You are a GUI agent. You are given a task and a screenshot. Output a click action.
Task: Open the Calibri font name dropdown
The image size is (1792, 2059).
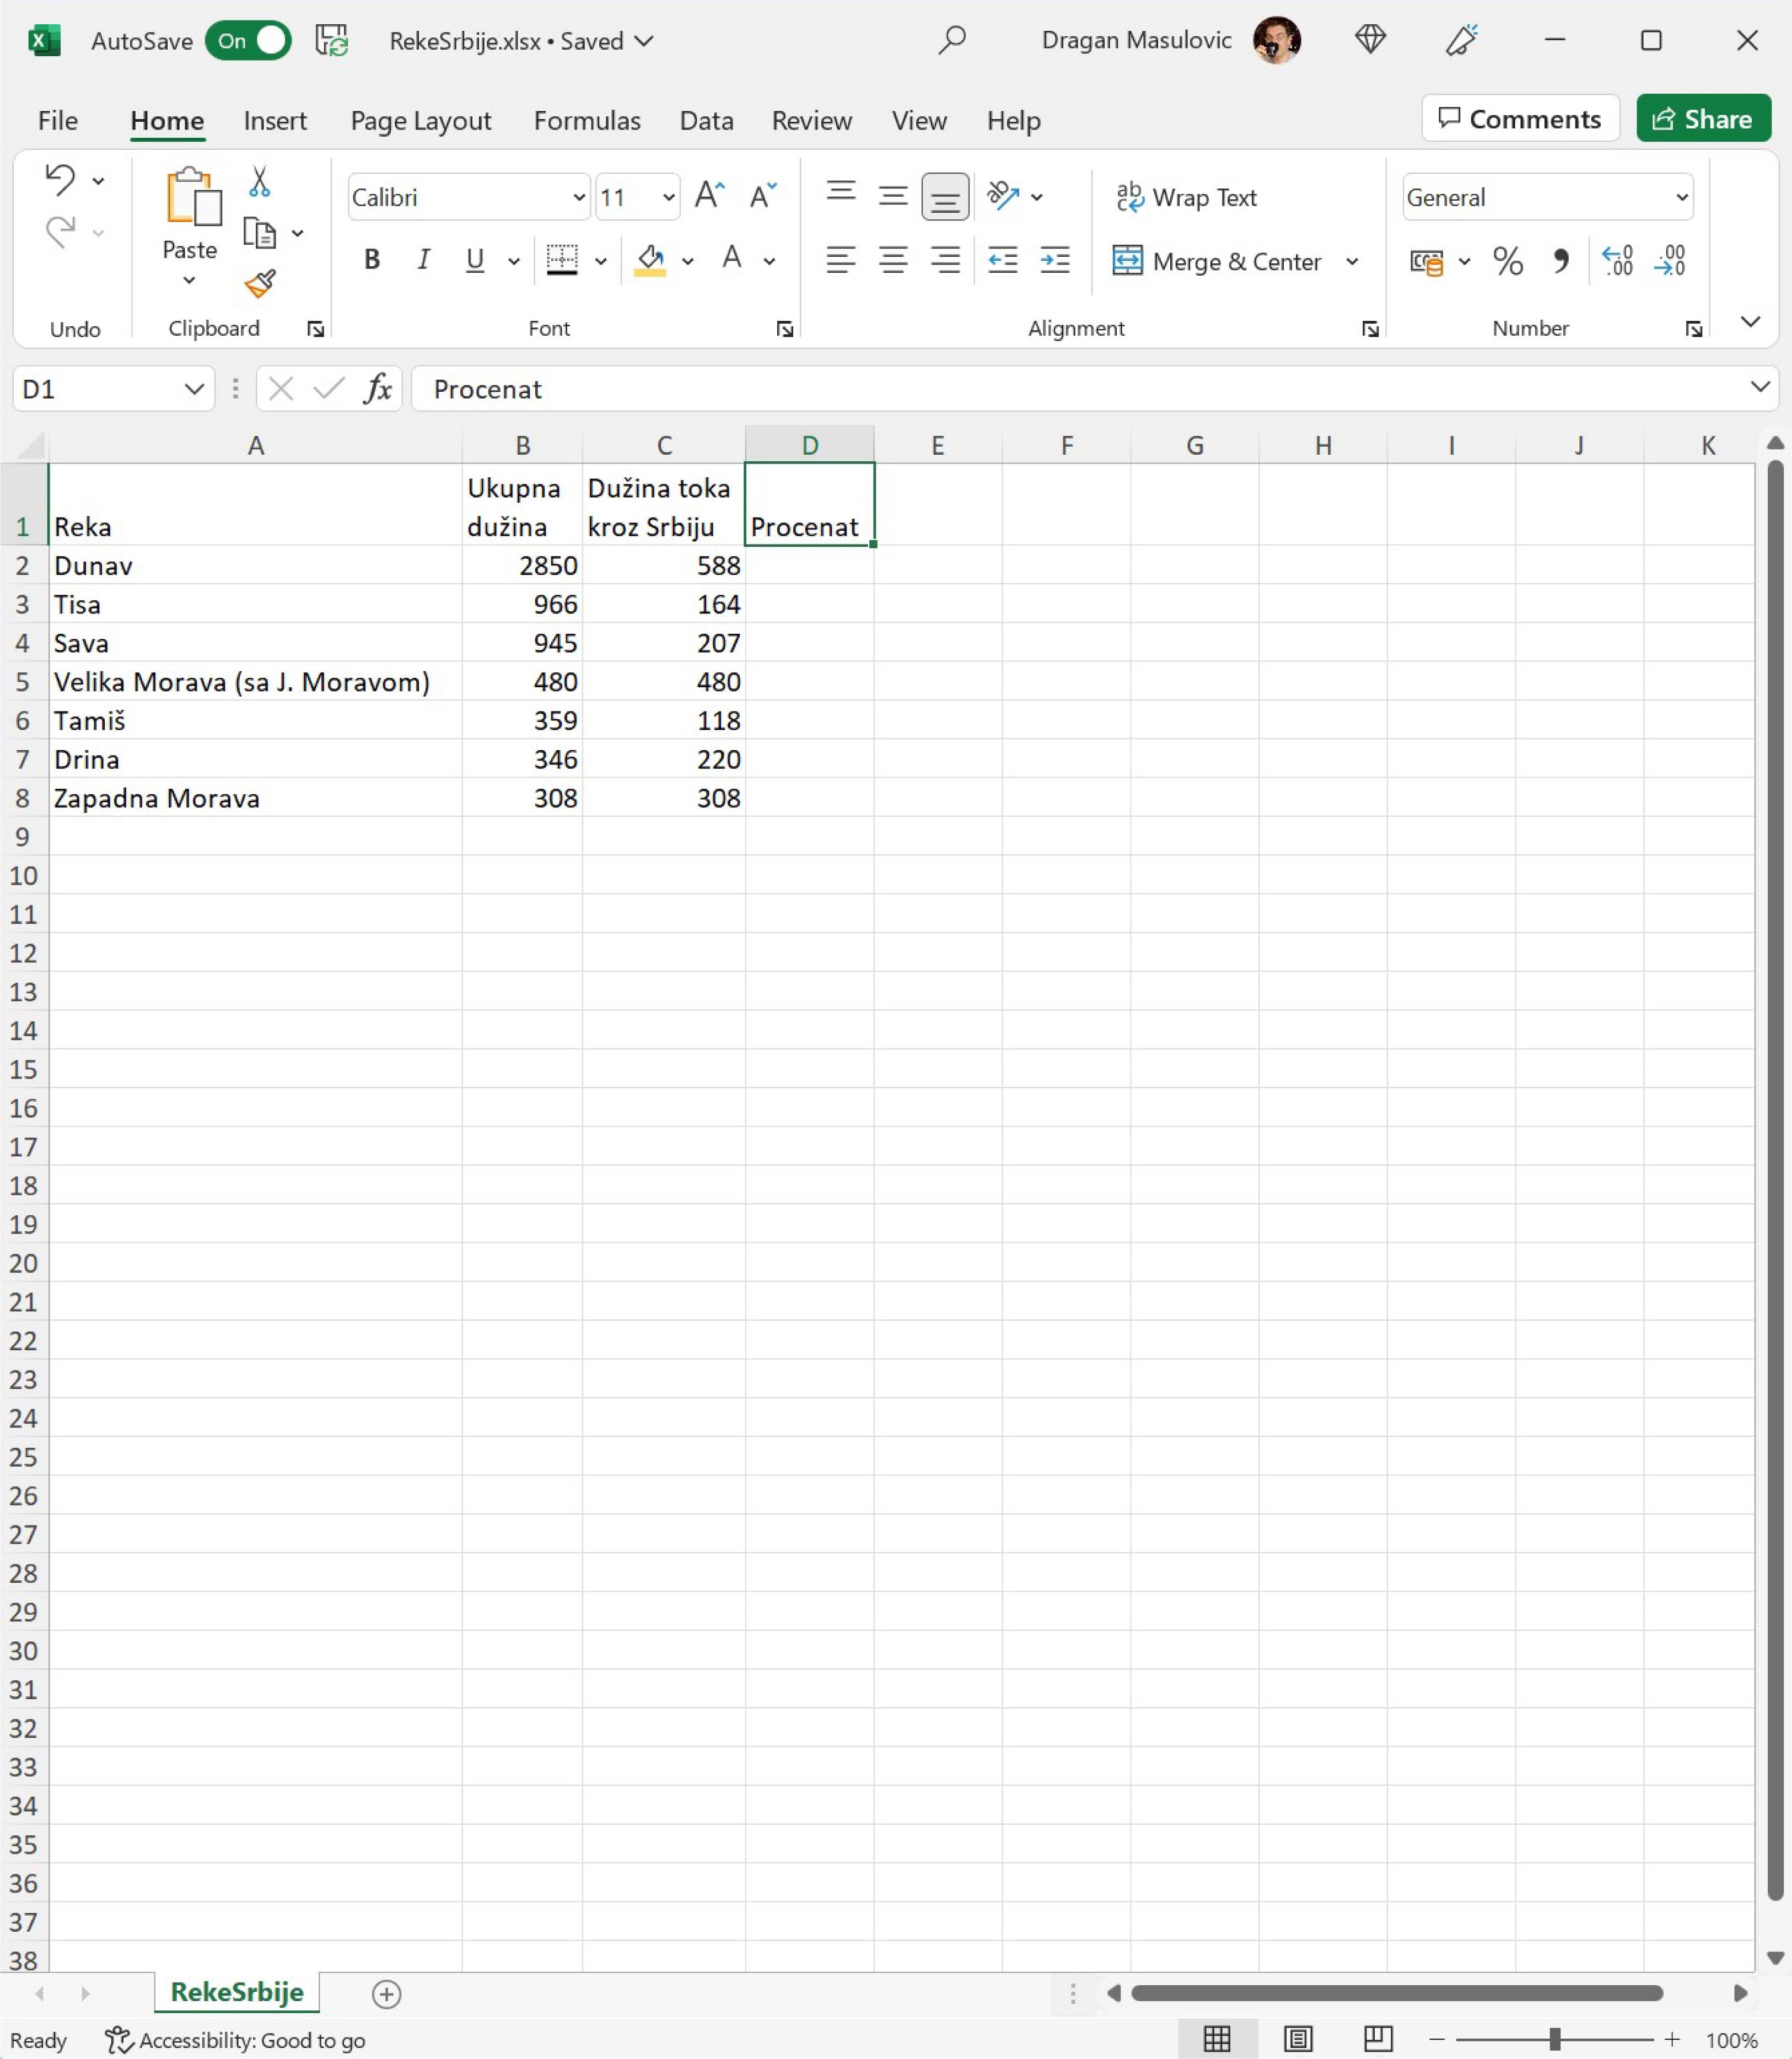(x=578, y=197)
